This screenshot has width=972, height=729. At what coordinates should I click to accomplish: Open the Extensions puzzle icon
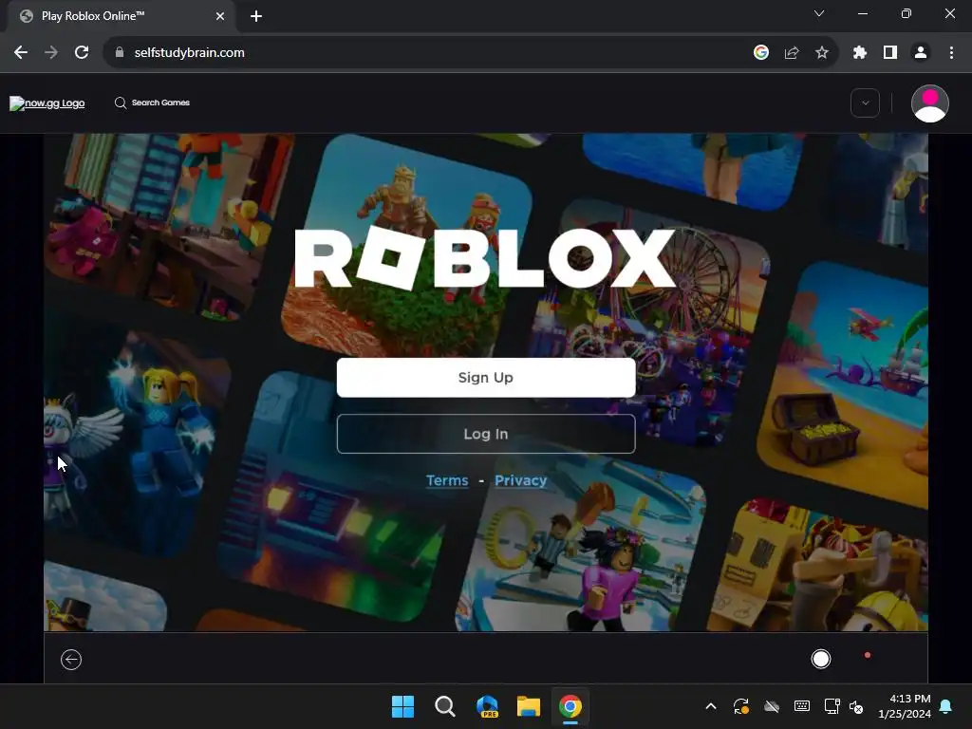point(860,53)
